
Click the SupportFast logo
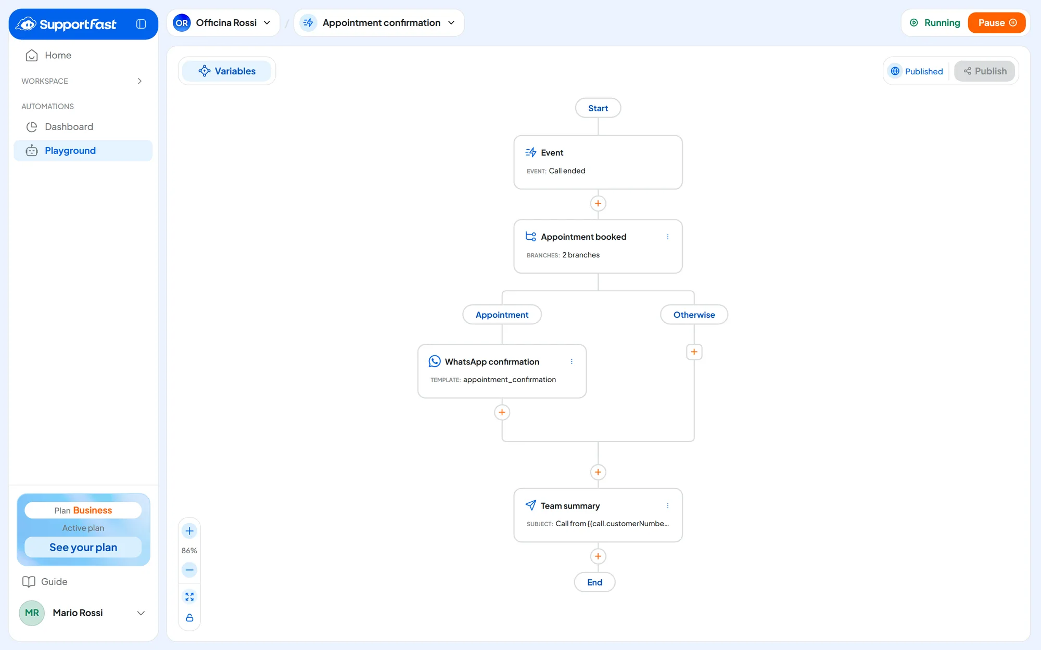click(x=66, y=24)
